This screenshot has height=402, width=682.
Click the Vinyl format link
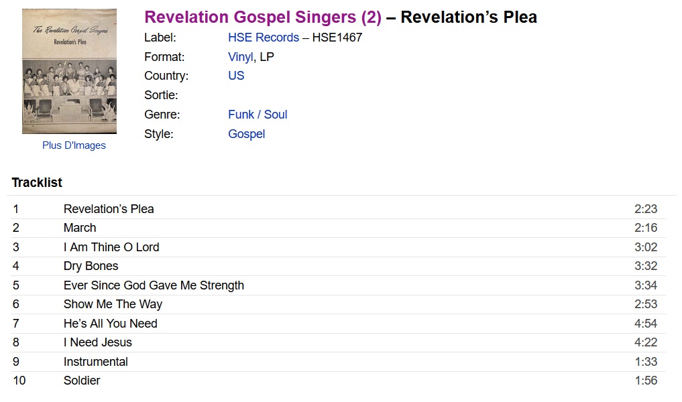click(241, 57)
